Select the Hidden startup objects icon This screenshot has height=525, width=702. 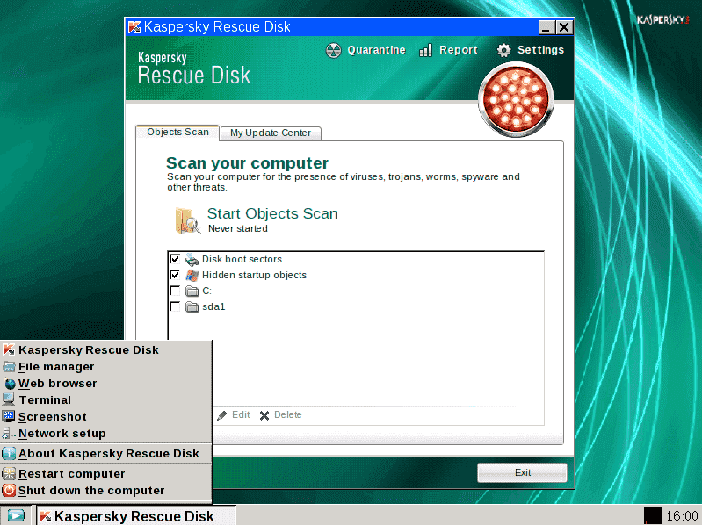[x=192, y=275]
